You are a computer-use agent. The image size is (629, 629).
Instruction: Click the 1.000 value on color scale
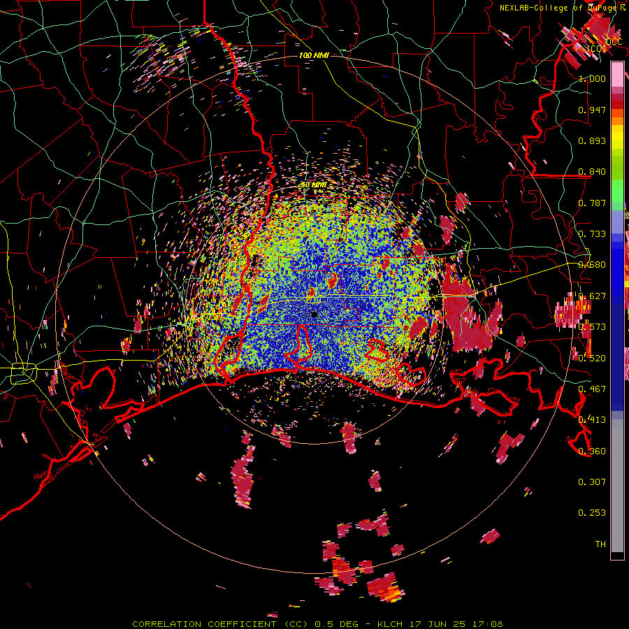[592, 78]
